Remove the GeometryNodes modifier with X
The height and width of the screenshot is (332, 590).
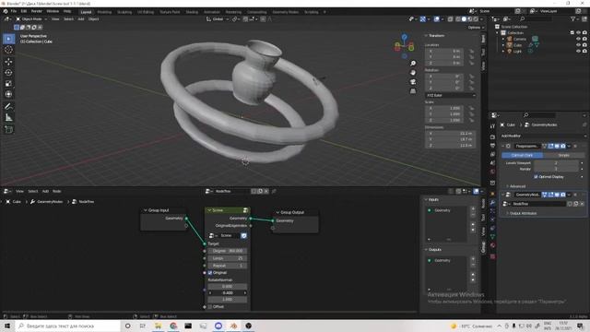[x=575, y=195]
